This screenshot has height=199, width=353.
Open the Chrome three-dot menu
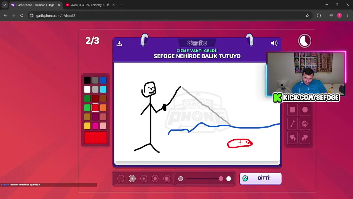click(348, 15)
